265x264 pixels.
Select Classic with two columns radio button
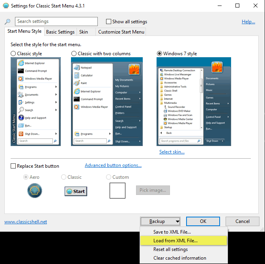[74, 54]
